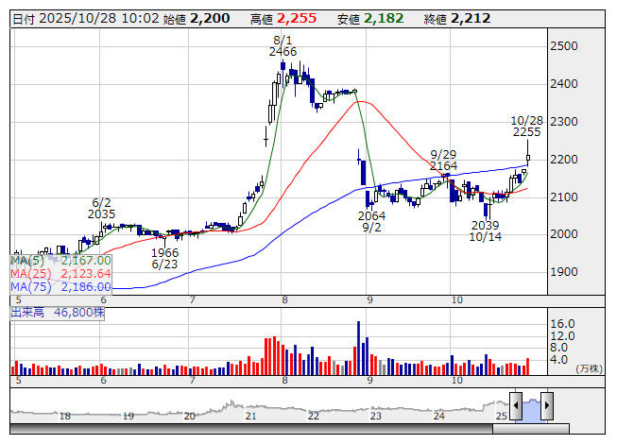Click the 8/1 2466 peak label
Image resolution: width=617 pixels, height=444 pixels.
[x=283, y=46]
